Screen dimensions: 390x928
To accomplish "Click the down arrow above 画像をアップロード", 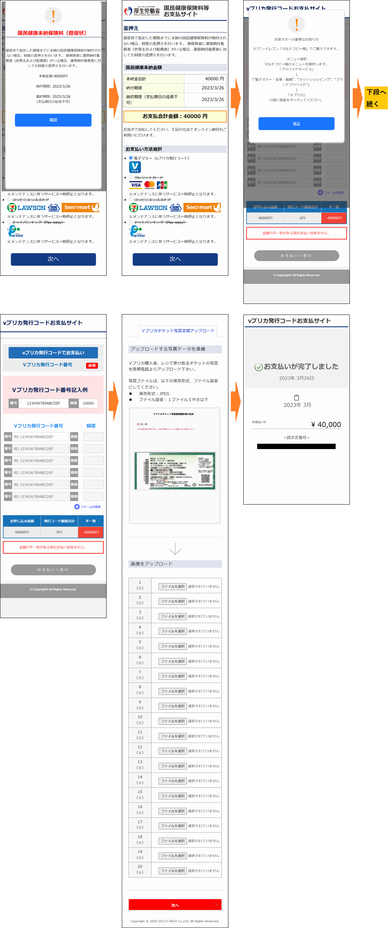I will [x=175, y=548].
